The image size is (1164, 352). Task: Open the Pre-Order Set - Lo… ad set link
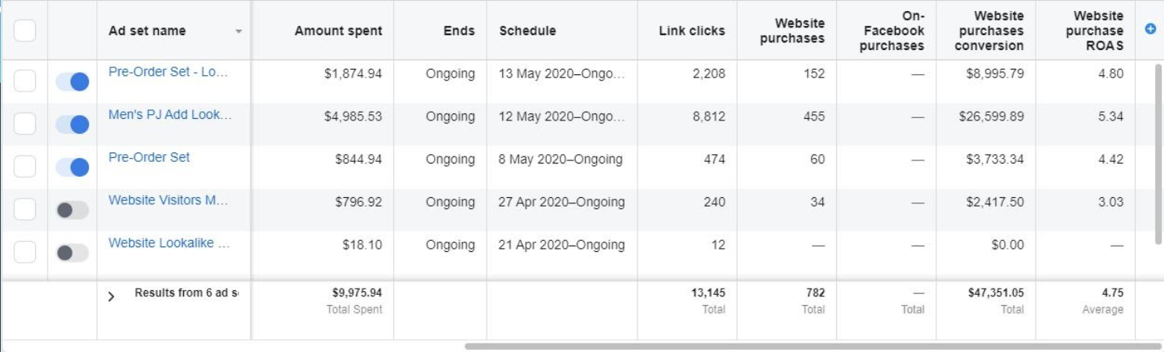(x=168, y=72)
